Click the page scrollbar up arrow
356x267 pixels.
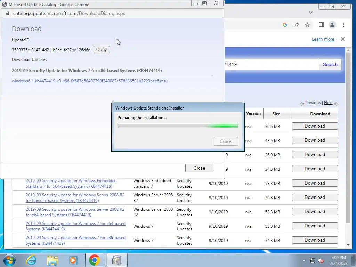coord(348,50)
